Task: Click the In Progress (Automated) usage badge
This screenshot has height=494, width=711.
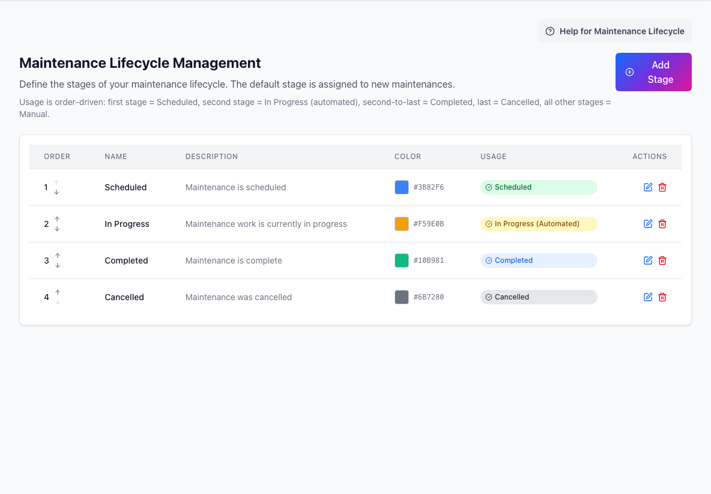Action: 539,224
